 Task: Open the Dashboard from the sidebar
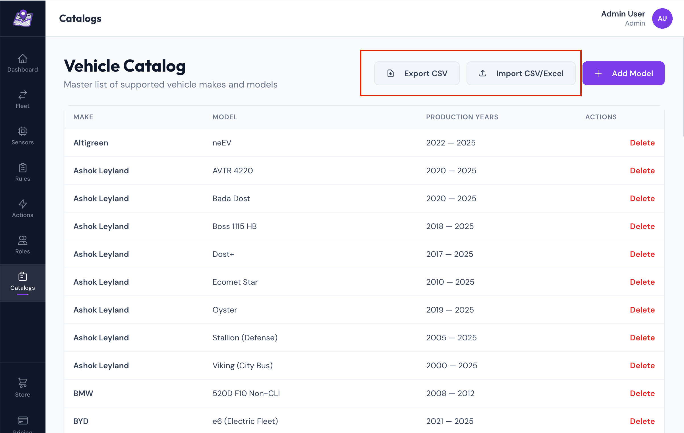(22, 63)
